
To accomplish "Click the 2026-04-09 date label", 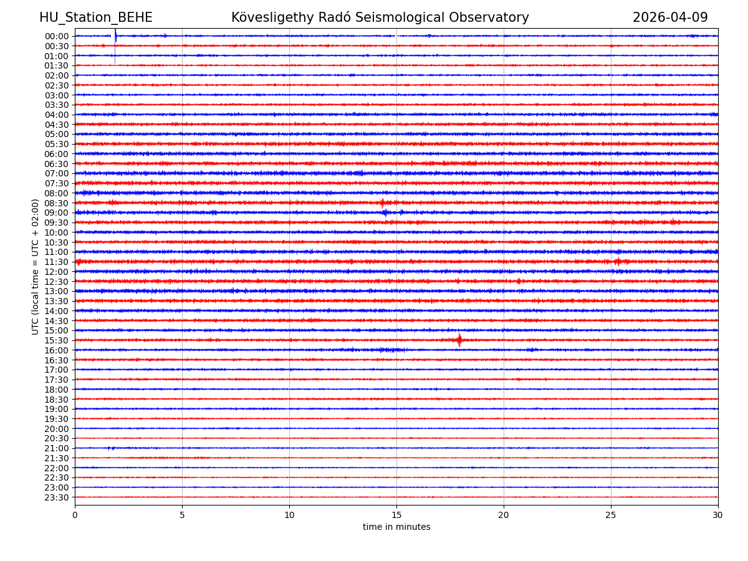I will pyautogui.click(x=670, y=17).
